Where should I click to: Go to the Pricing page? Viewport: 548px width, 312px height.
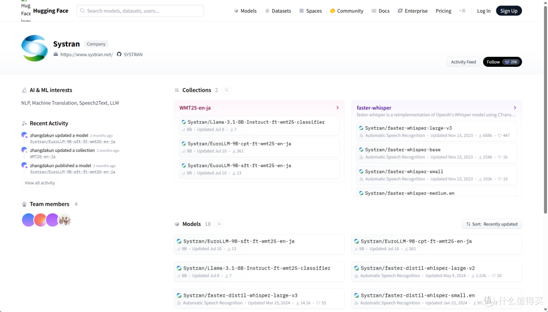point(443,11)
